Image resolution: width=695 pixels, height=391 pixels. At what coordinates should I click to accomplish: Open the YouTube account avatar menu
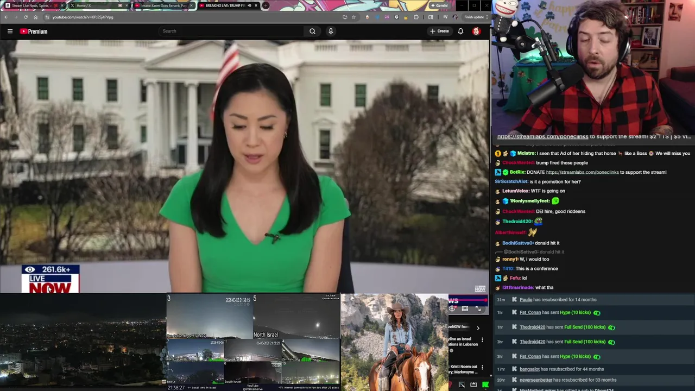click(476, 31)
